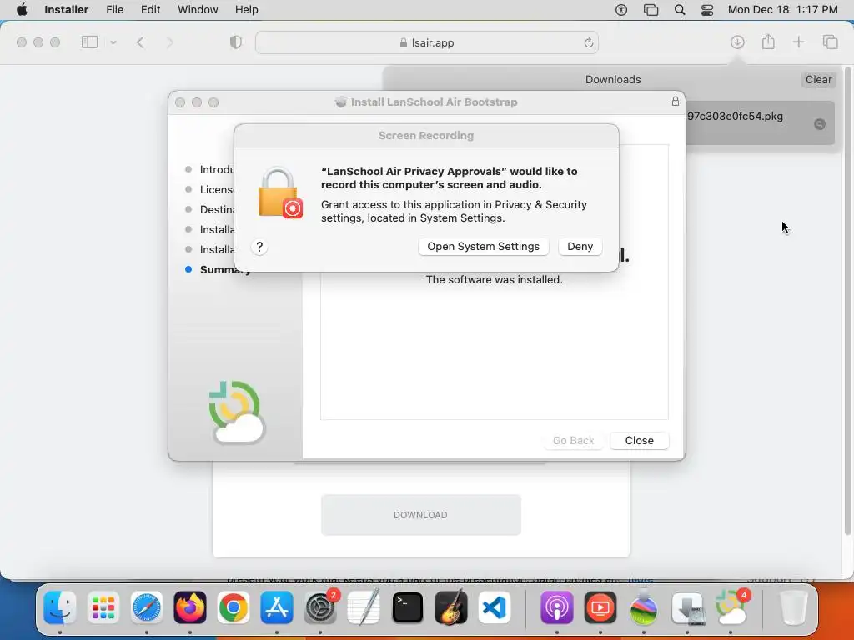Show Safari downloads popover button
This screenshot has height=640, width=854.
pos(737,42)
